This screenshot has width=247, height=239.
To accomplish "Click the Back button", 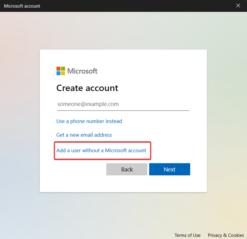I will pos(127,169).
